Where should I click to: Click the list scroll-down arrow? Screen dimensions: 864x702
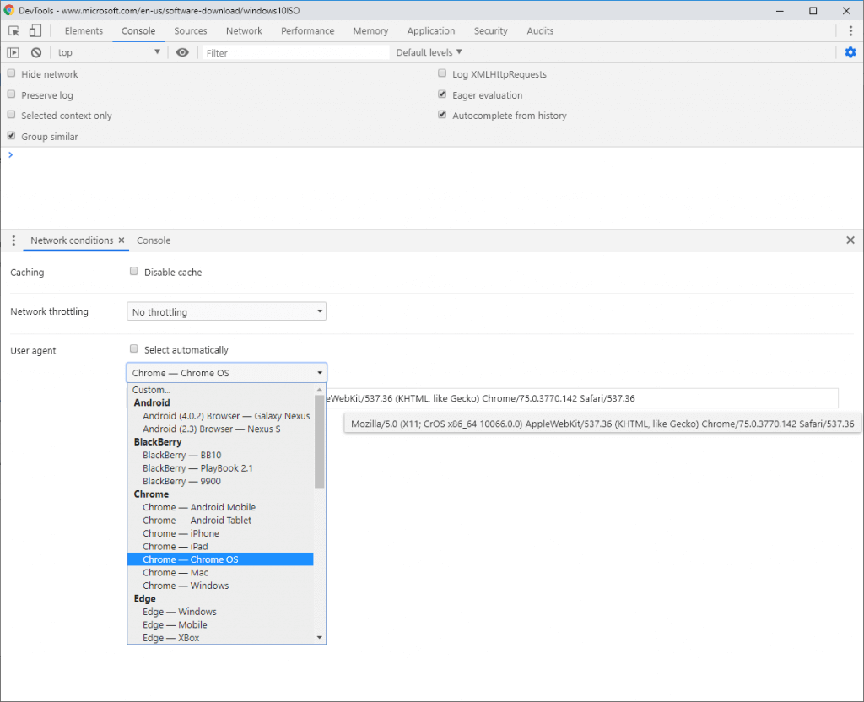(x=320, y=638)
